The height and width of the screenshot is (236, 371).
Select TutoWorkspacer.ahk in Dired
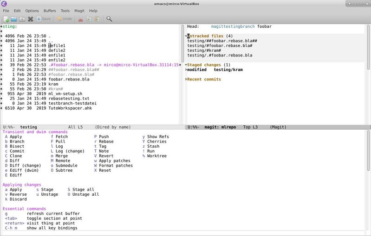(70, 108)
